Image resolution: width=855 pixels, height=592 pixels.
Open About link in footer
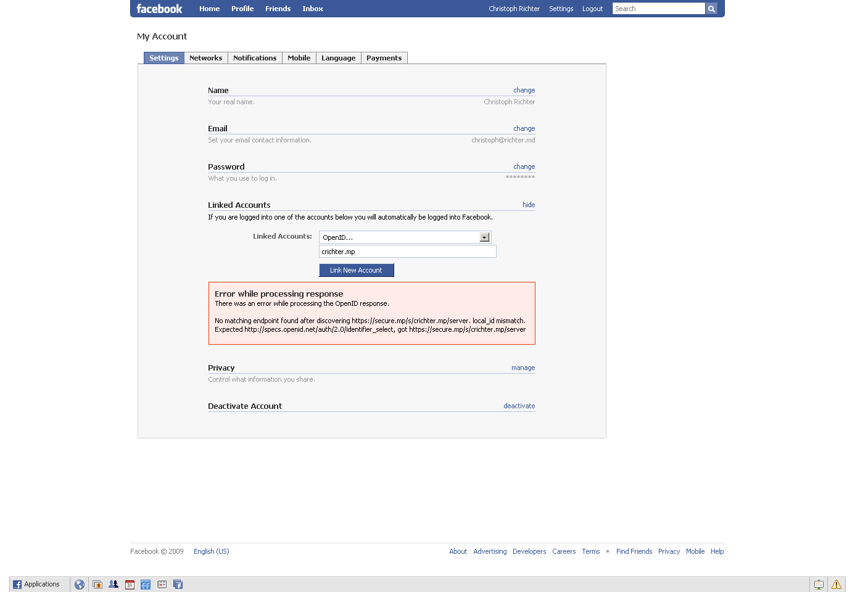pos(458,551)
